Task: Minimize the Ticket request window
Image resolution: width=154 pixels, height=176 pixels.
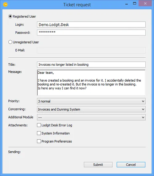Action: pyautogui.click(x=127, y=4)
